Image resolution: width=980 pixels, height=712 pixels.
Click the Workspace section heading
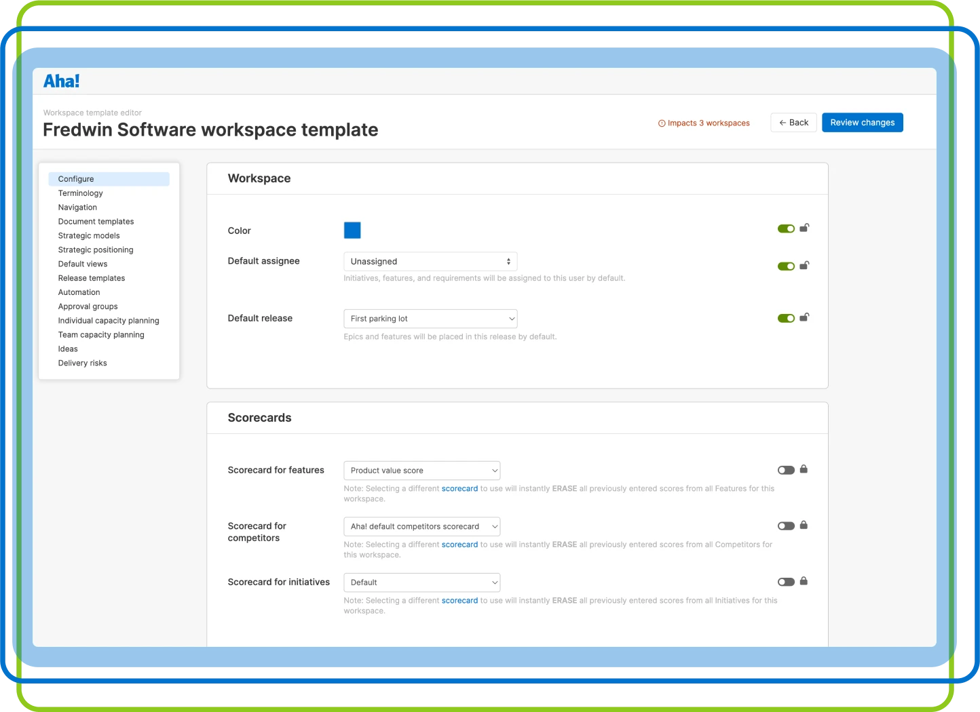[259, 178]
